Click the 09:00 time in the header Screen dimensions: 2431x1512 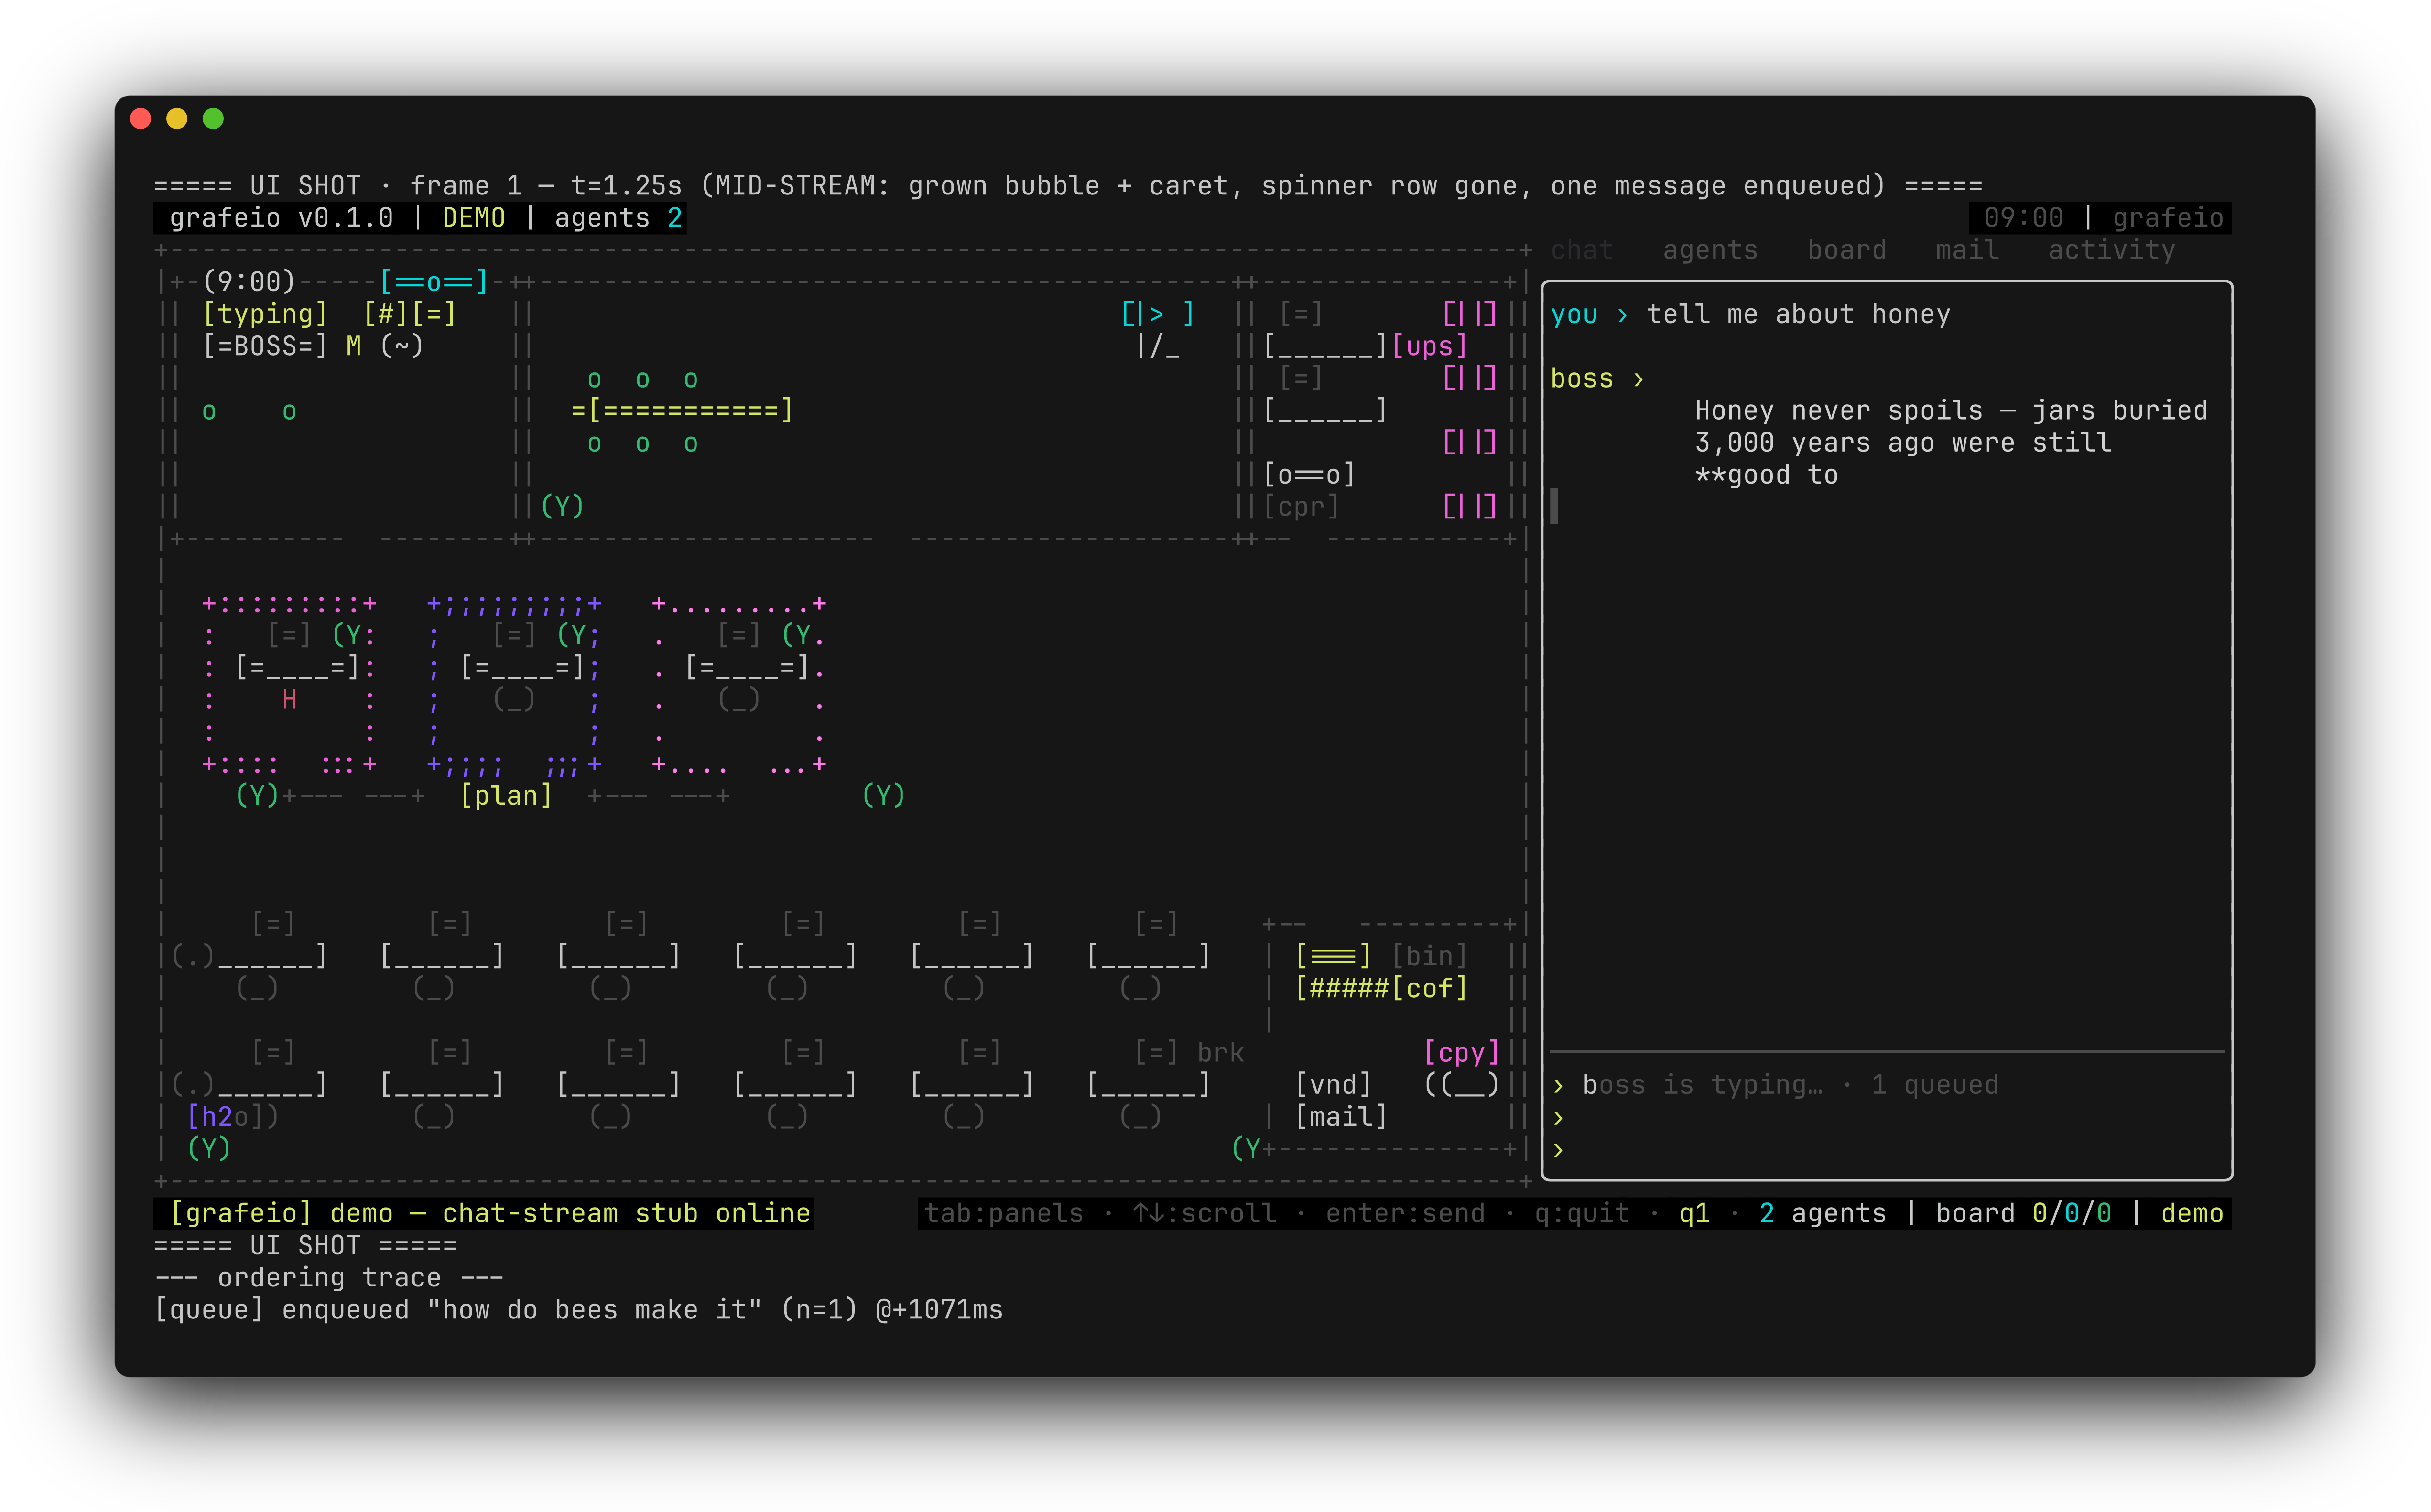click(x=2023, y=218)
